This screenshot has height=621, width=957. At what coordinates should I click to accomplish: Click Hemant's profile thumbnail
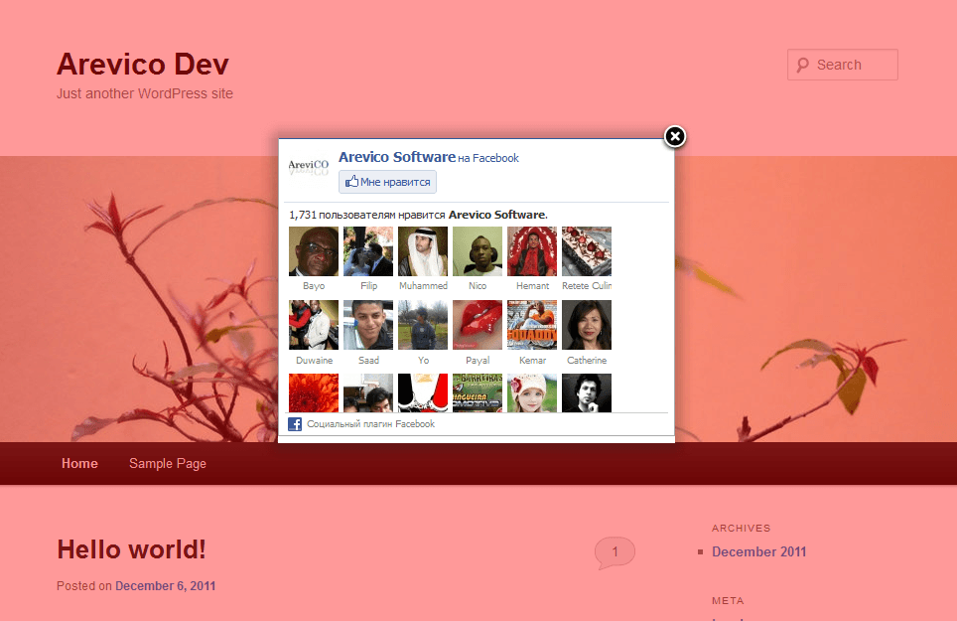[532, 251]
